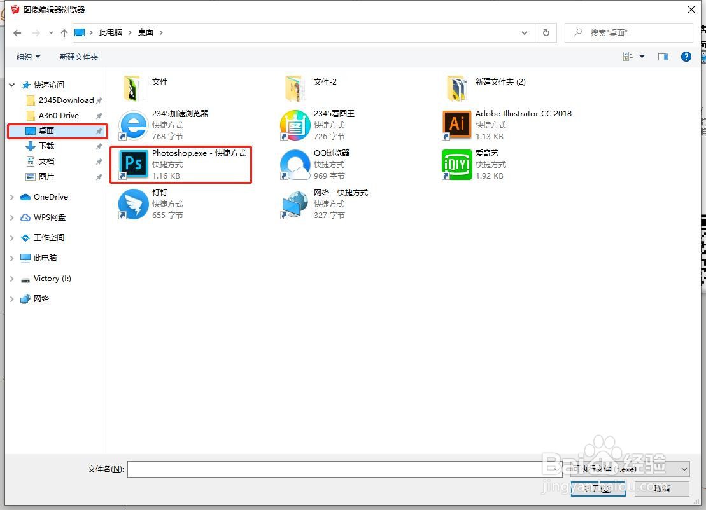This screenshot has height=510, width=706.
Task: Select 此电脑 in navigation pane
Action: click(45, 258)
